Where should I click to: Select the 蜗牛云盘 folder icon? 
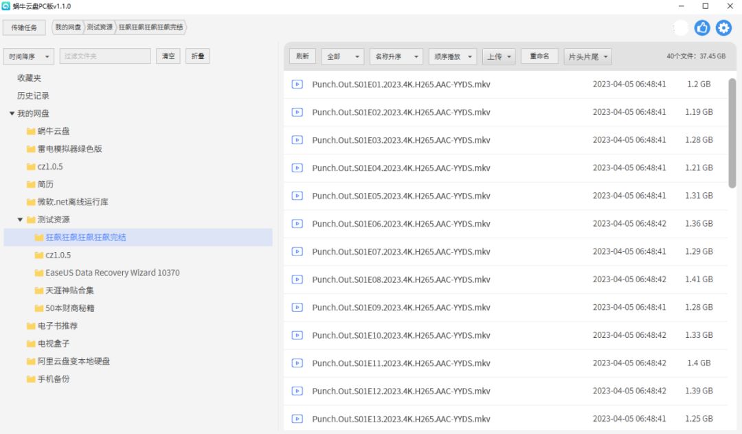click(31, 131)
